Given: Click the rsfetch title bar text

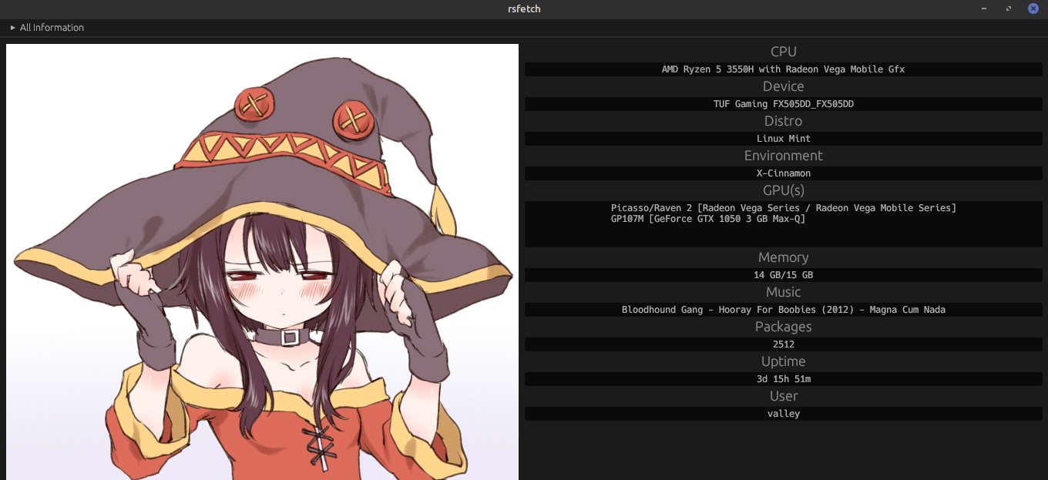Looking at the screenshot, I should pyautogui.click(x=524, y=8).
